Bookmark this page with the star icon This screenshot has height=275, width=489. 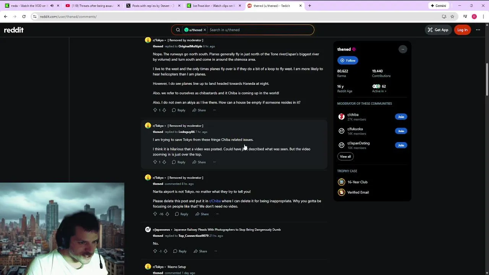tap(452, 16)
